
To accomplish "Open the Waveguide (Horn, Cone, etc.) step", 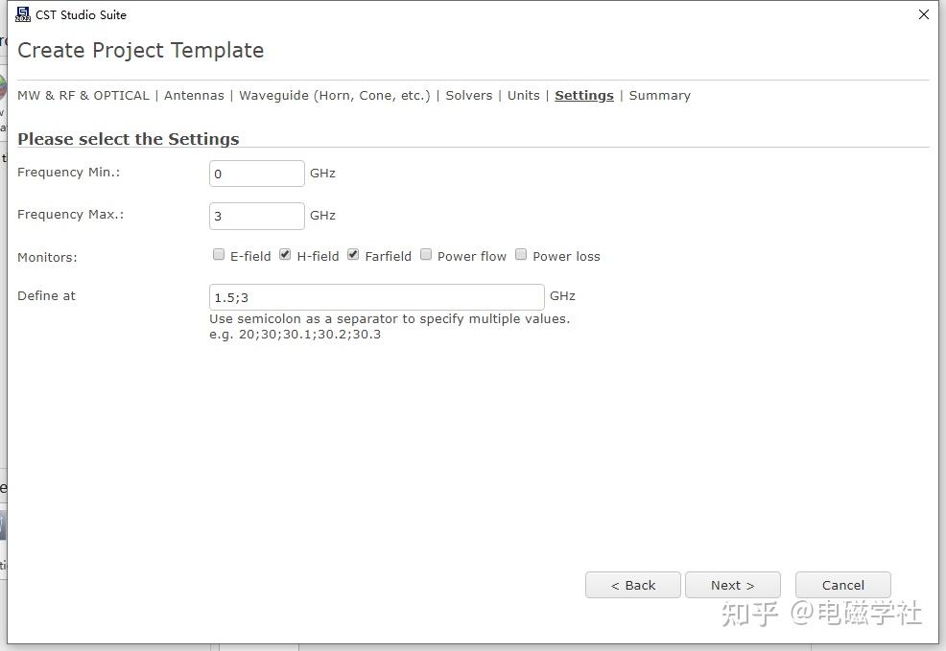I will pos(335,96).
